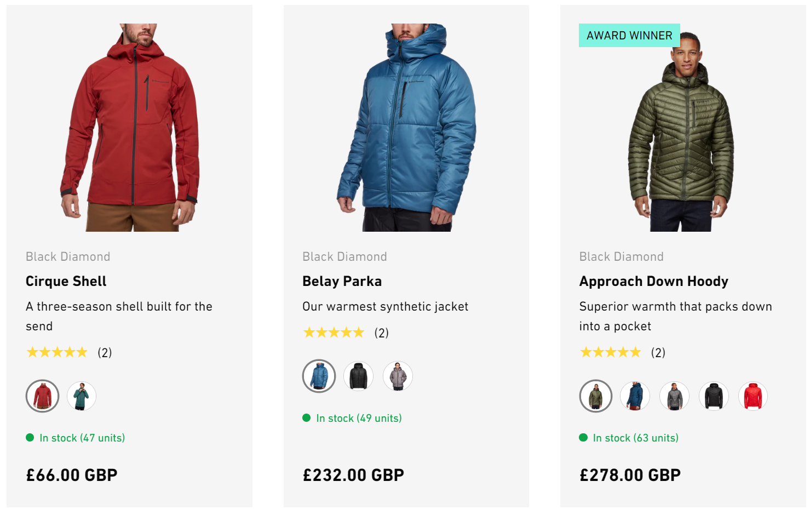Image resolution: width=810 pixels, height=510 pixels.
Task: Select black Approach Down Hoody swatch
Action: (714, 396)
